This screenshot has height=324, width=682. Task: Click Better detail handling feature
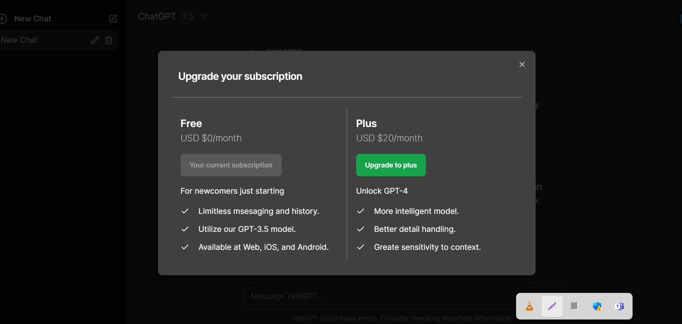coord(415,229)
